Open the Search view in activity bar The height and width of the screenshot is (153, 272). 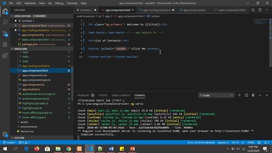(5, 22)
